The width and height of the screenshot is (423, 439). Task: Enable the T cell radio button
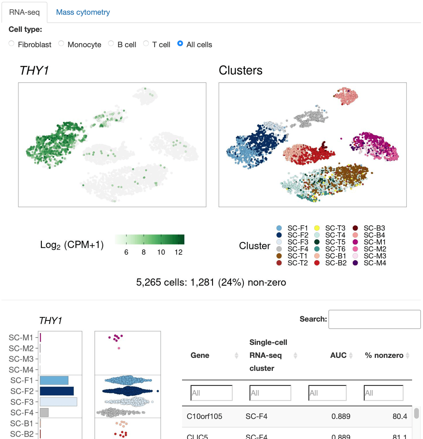click(x=146, y=43)
